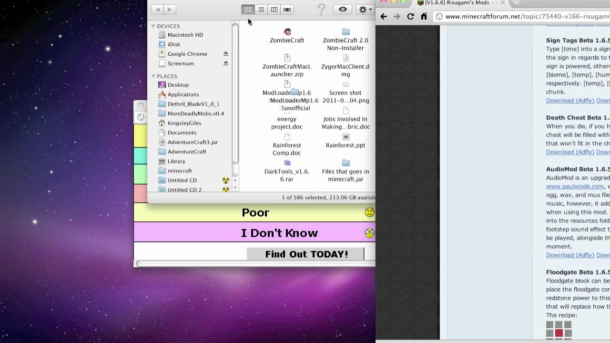
Task: Click the question mark icon in Finder toolbar
Action: click(x=322, y=10)
